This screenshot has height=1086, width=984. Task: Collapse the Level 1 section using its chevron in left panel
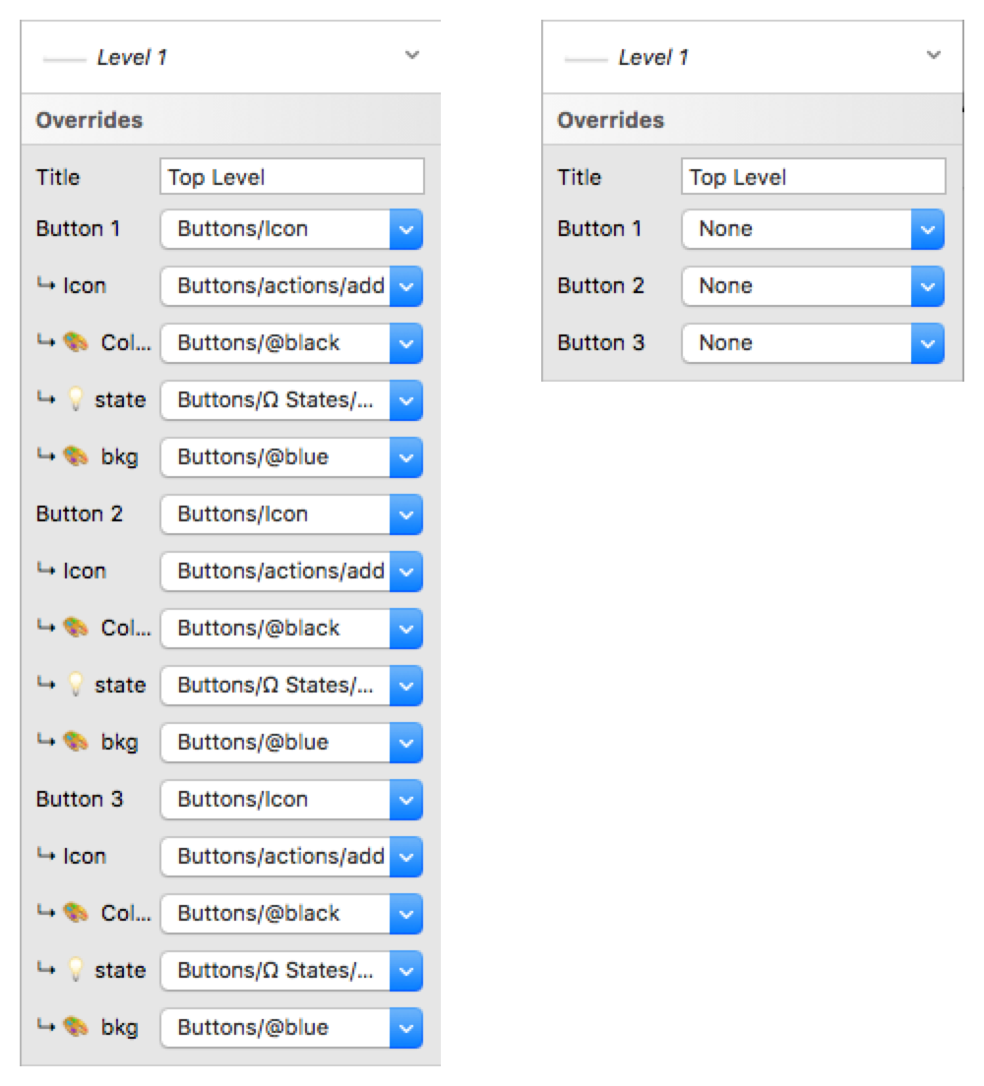click(412, 56)
